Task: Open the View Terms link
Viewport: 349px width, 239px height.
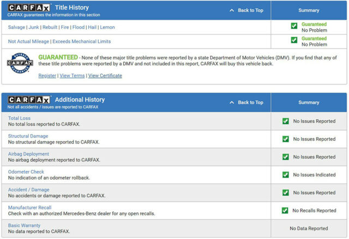Action: click(72, 76)
